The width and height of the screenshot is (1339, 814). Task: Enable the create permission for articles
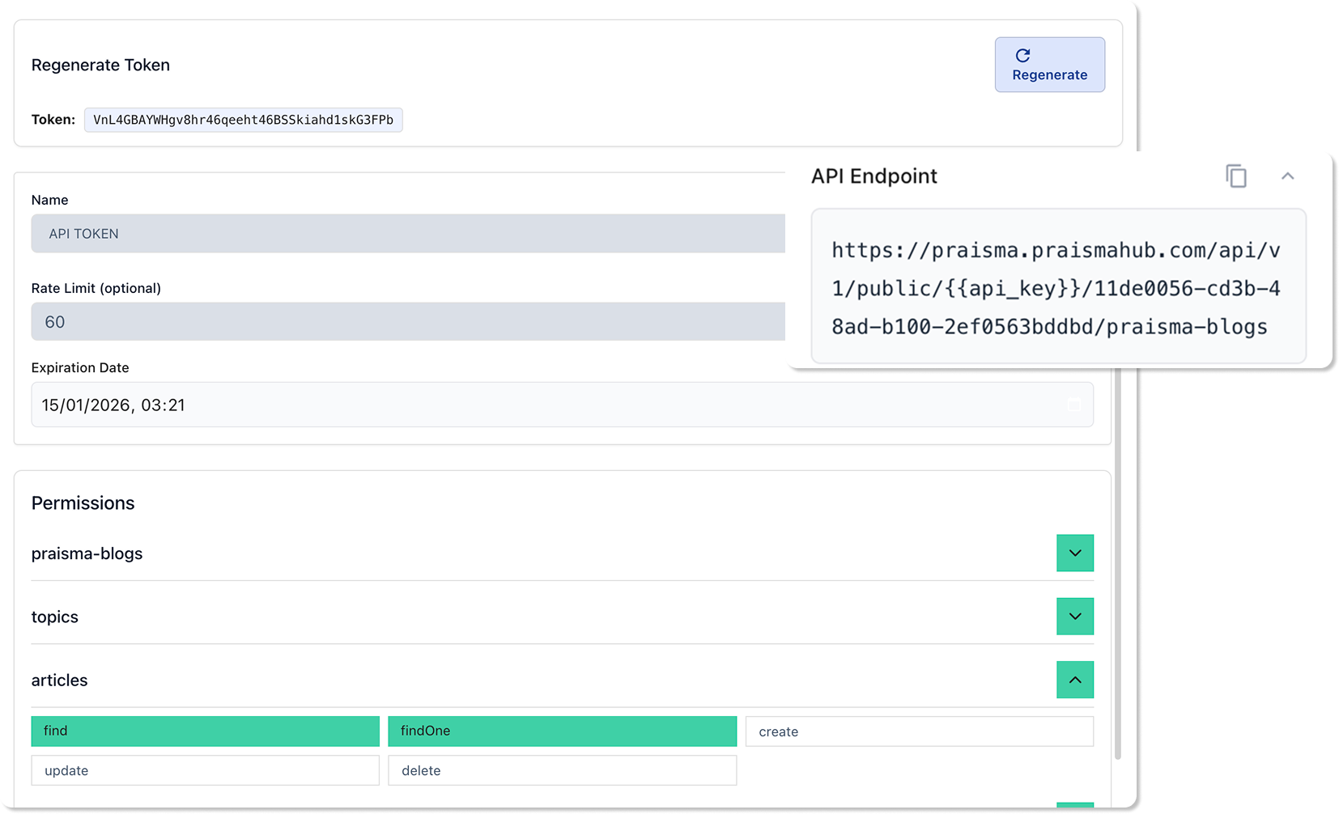pyautogui.click(x=920, y=731)
